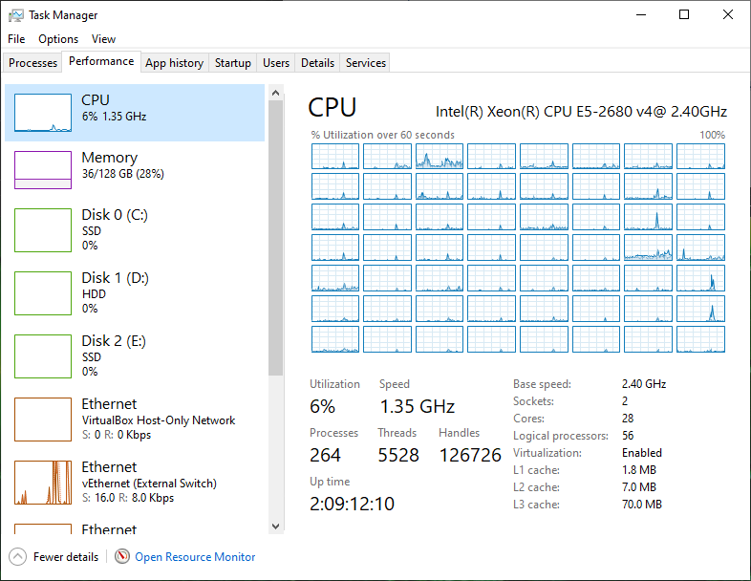Click the Task Manager app icon in title bar
Image resolution: width=751 pixels, height=581 pixels.
click(15, 15)
